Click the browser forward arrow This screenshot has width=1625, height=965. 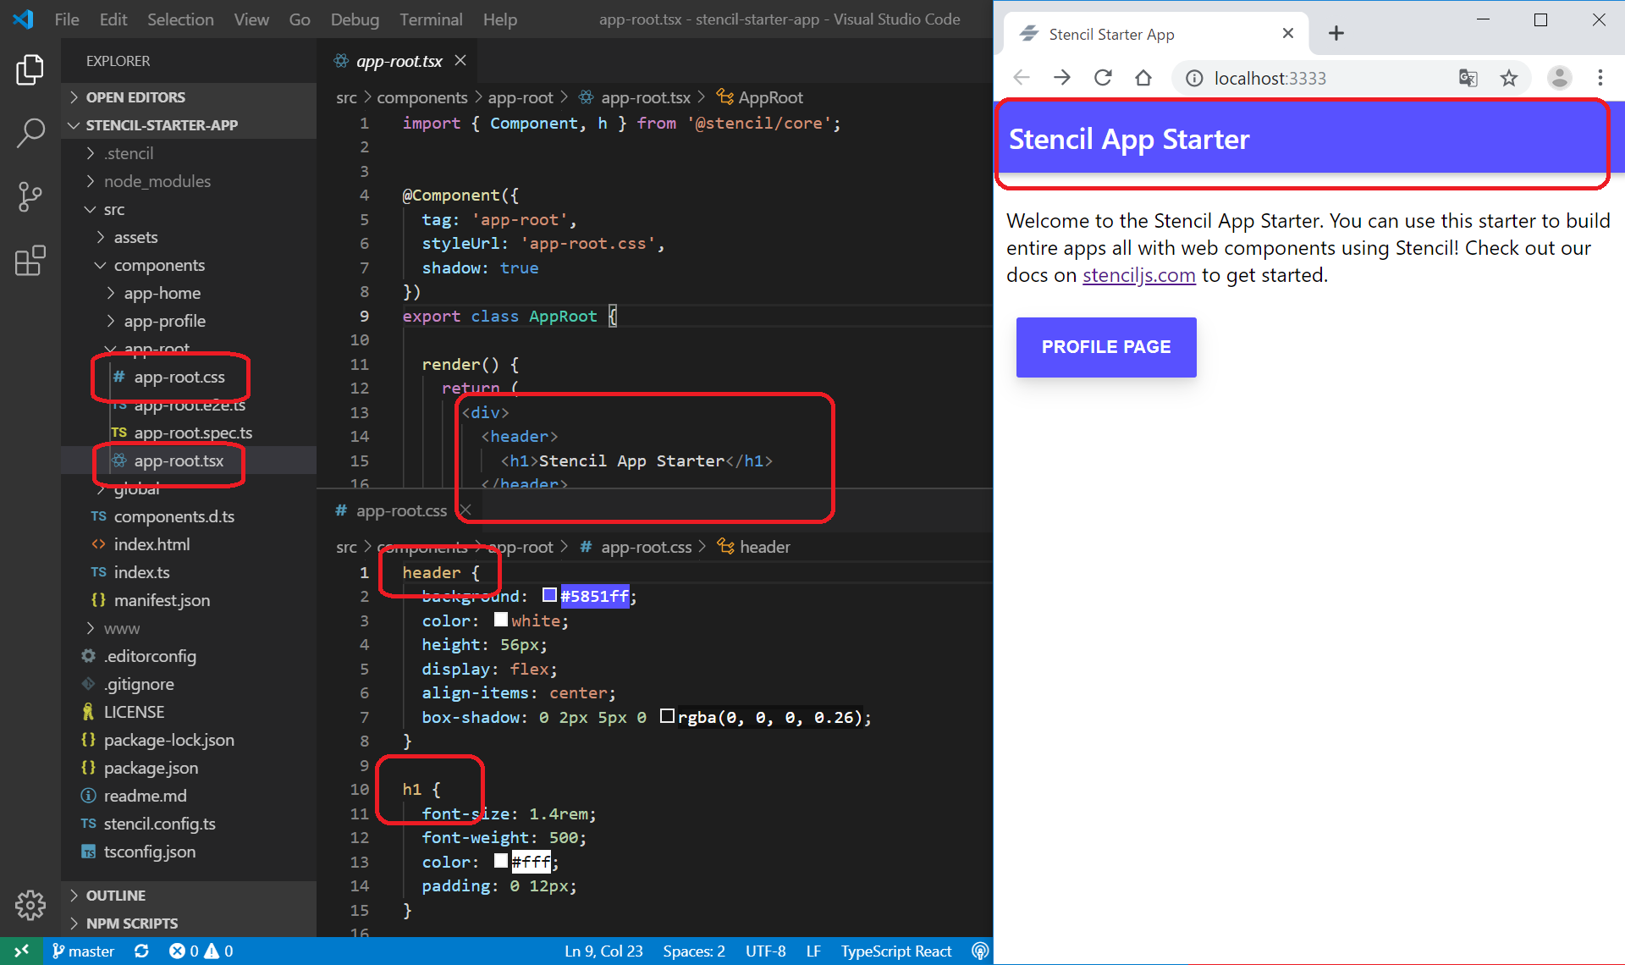coord(1062,78)
